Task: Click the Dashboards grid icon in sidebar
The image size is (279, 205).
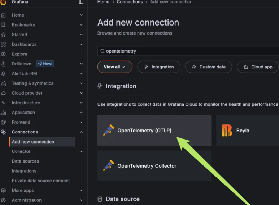Action: click(x=4, y=44)
